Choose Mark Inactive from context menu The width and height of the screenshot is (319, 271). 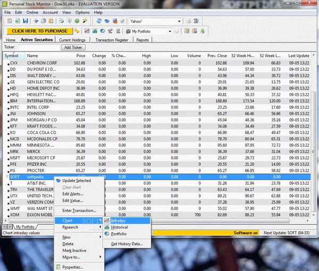pos(74,250)
